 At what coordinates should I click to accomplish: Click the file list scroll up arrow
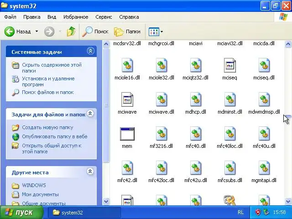pos(288,44)
